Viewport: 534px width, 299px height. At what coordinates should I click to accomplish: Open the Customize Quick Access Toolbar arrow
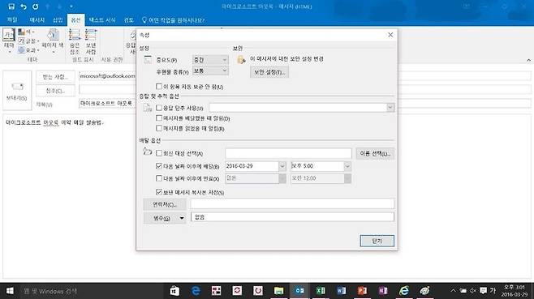pyautogui.click(x=71, y=6)
